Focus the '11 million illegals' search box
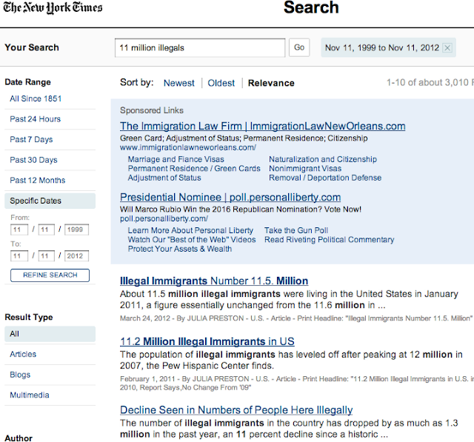The image size is (474, 442). pyautogui.click(x=200, y=47)
